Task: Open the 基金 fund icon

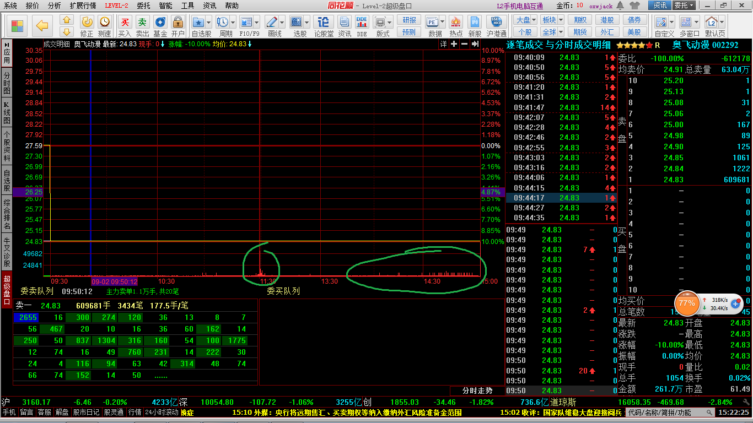Action: (x=160, y=21)
